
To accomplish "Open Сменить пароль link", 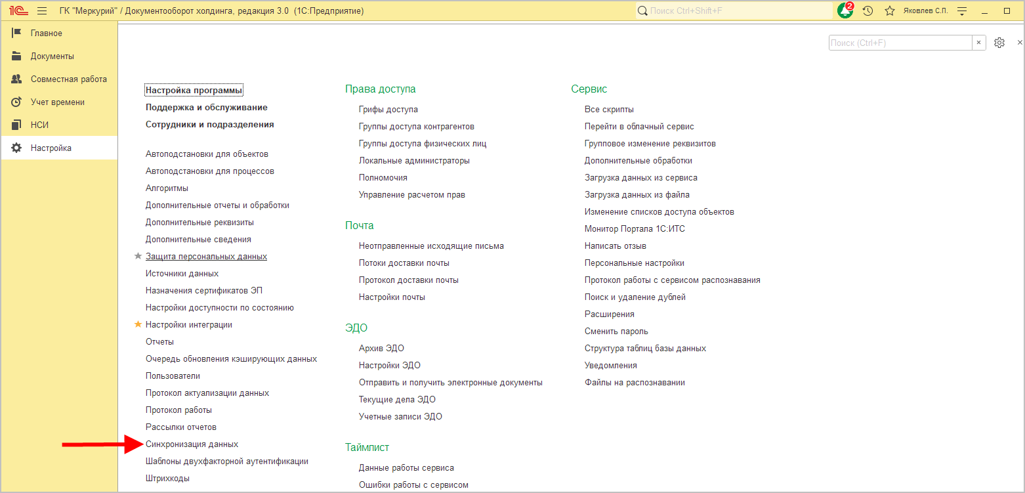I will coord(616,332).
